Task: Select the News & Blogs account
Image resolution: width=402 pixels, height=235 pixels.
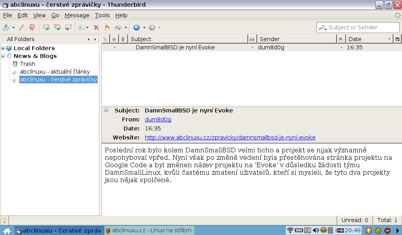Action: [35, 56]
